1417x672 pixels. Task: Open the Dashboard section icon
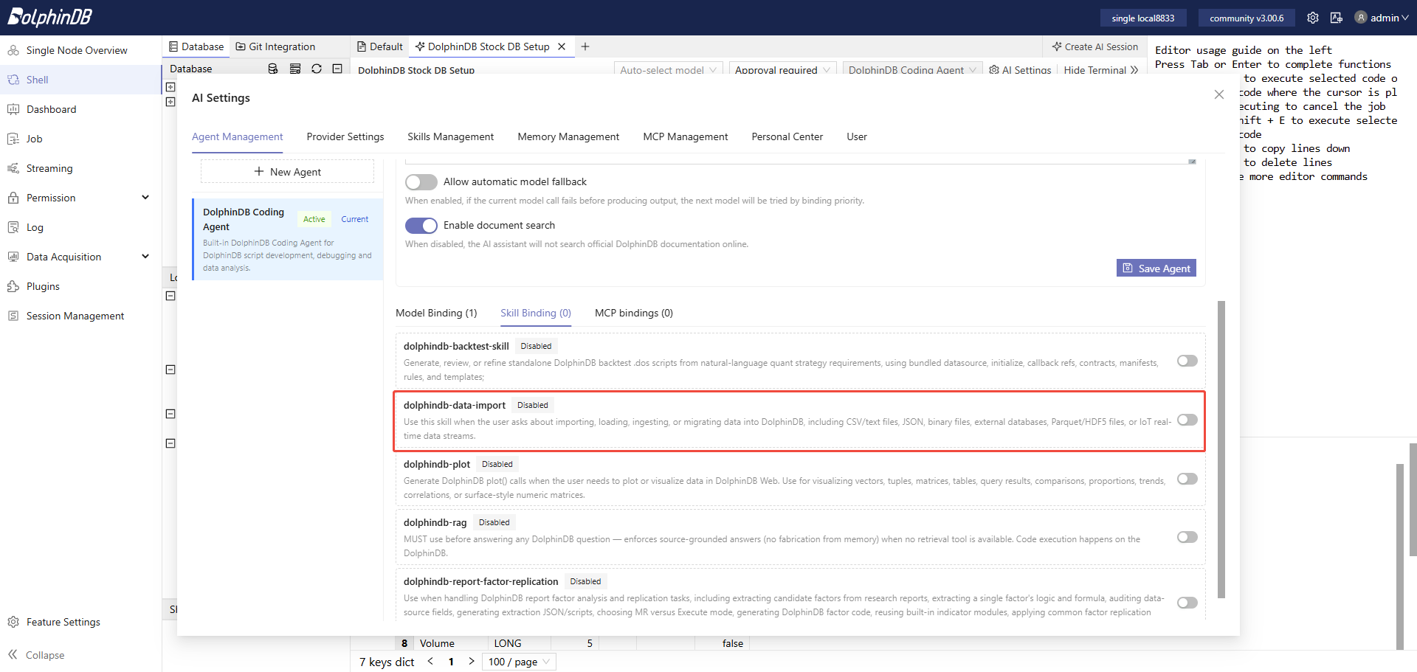coord(13,109)
